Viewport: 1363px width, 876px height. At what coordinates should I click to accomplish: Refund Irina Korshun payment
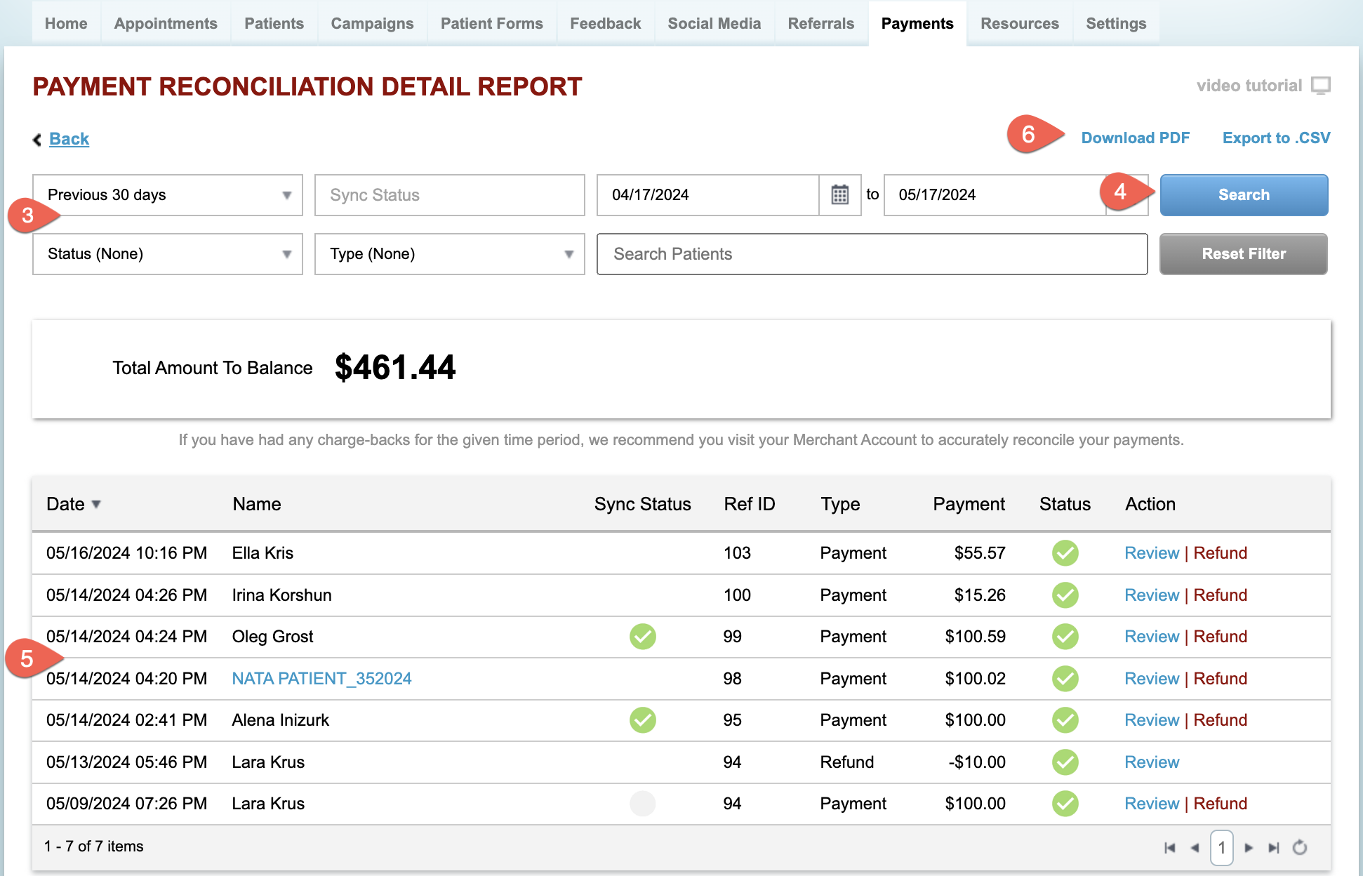click(1220, 595)
